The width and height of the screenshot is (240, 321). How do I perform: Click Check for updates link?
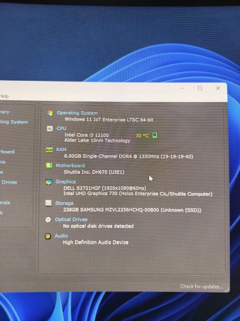pyautogui.click(x=201, y=286)
